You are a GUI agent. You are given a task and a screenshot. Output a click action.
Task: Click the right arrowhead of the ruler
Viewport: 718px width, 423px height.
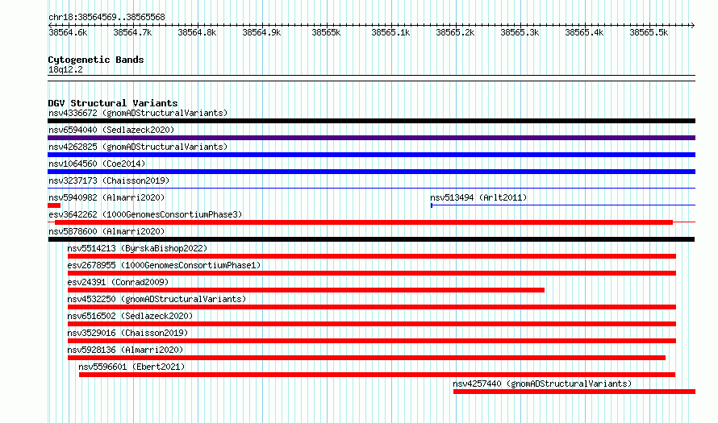click(693, 25)
